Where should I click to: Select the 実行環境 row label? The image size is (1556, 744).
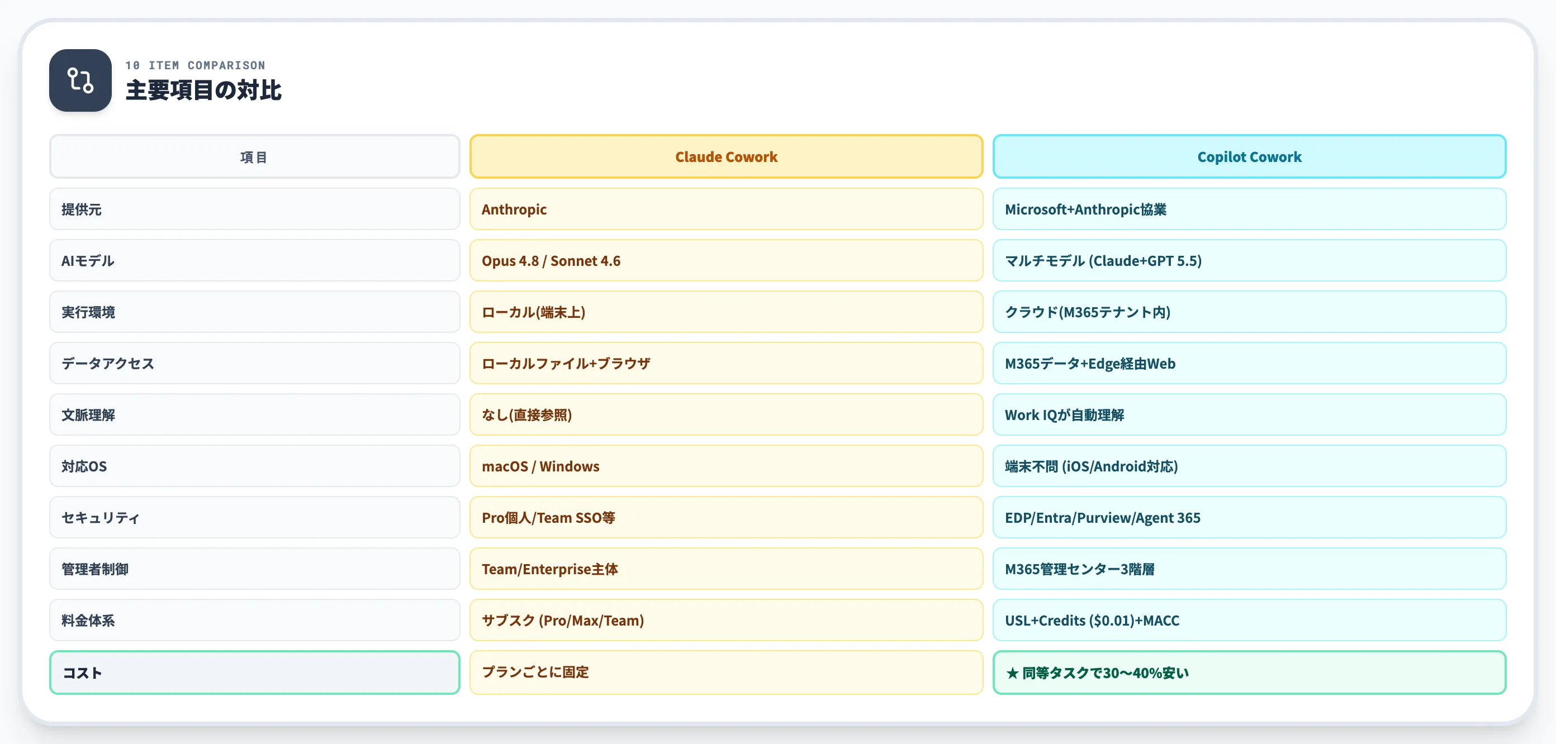click(254, 312)
